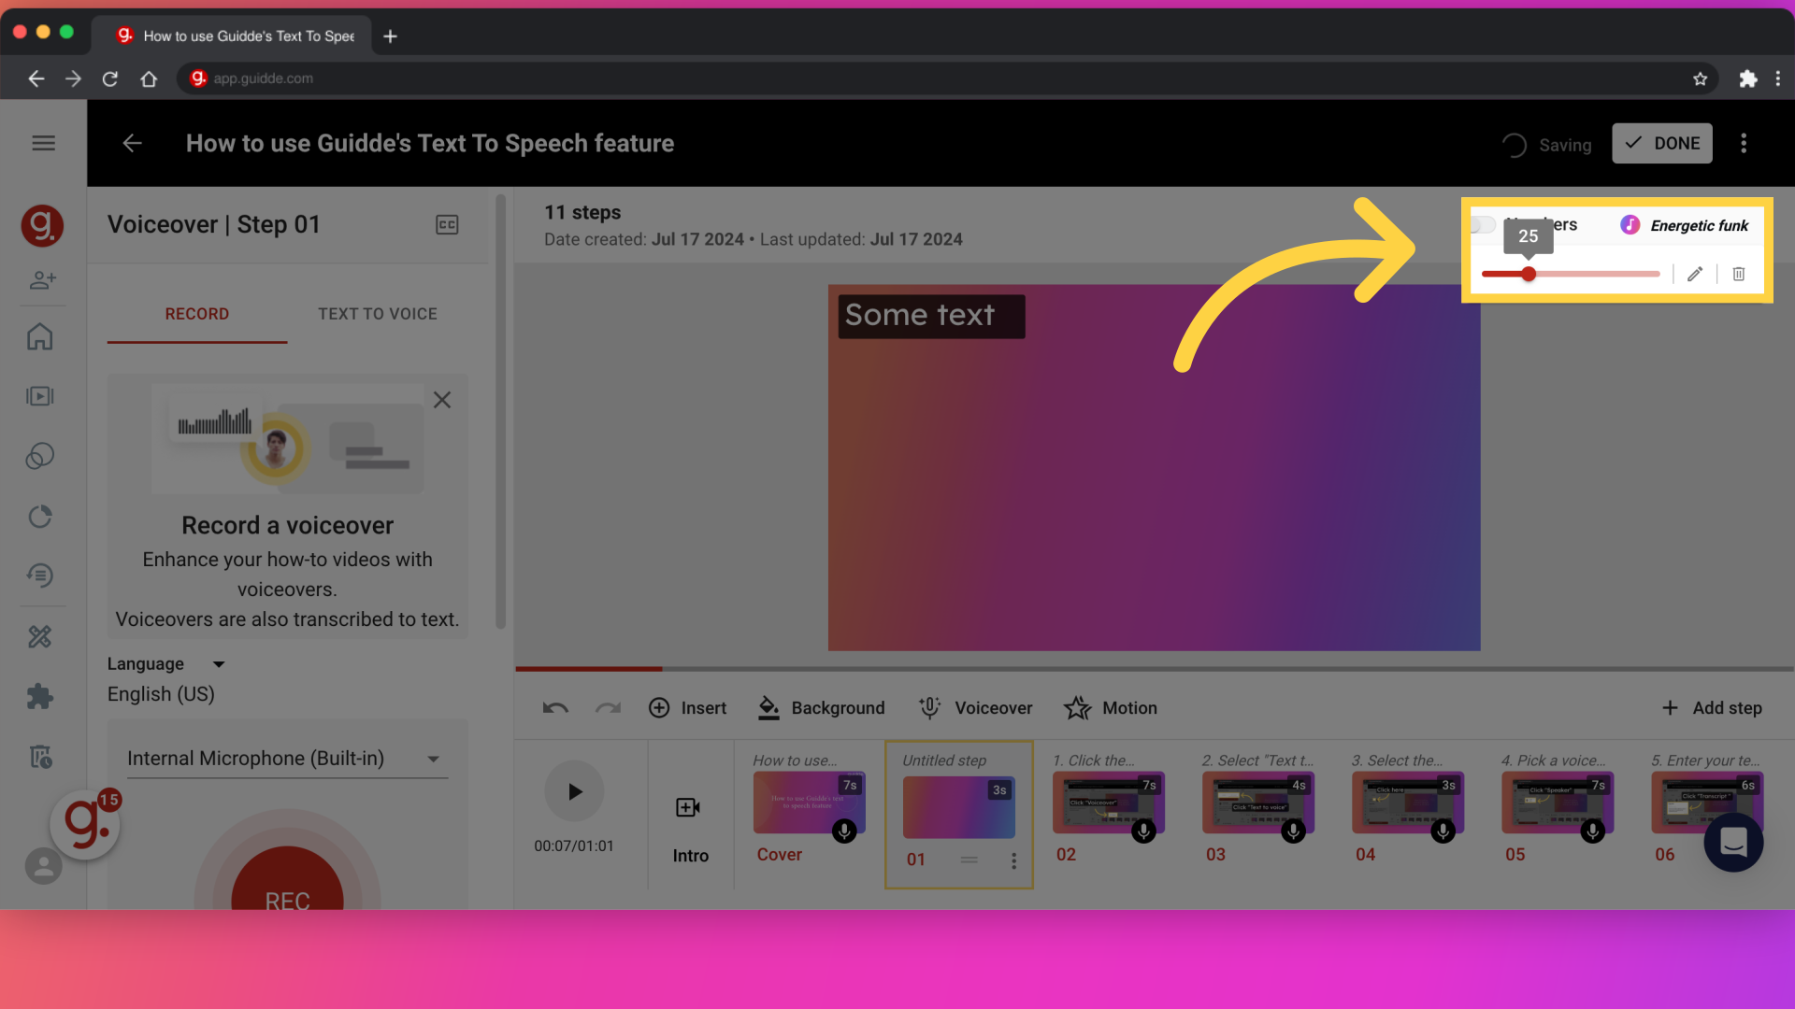
Task: Click the undo arrow icon
Action: click(556, 707)
